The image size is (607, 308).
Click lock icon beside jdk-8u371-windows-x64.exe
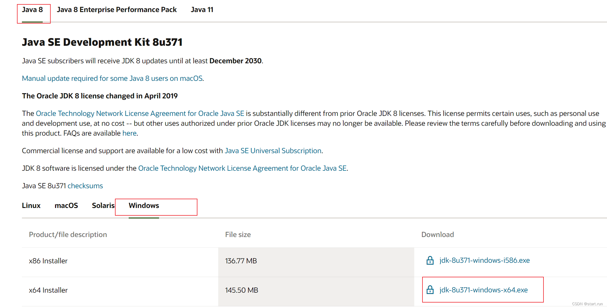point(430,290)
